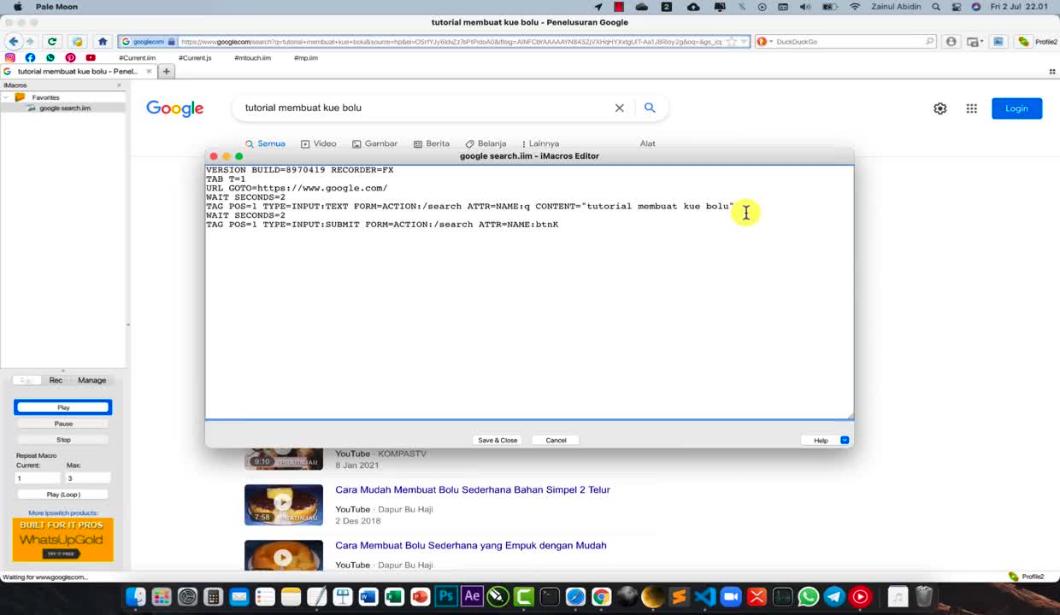Click the Stop button in iMacros panel
1060x615 pixels.
tap(63, 440)
